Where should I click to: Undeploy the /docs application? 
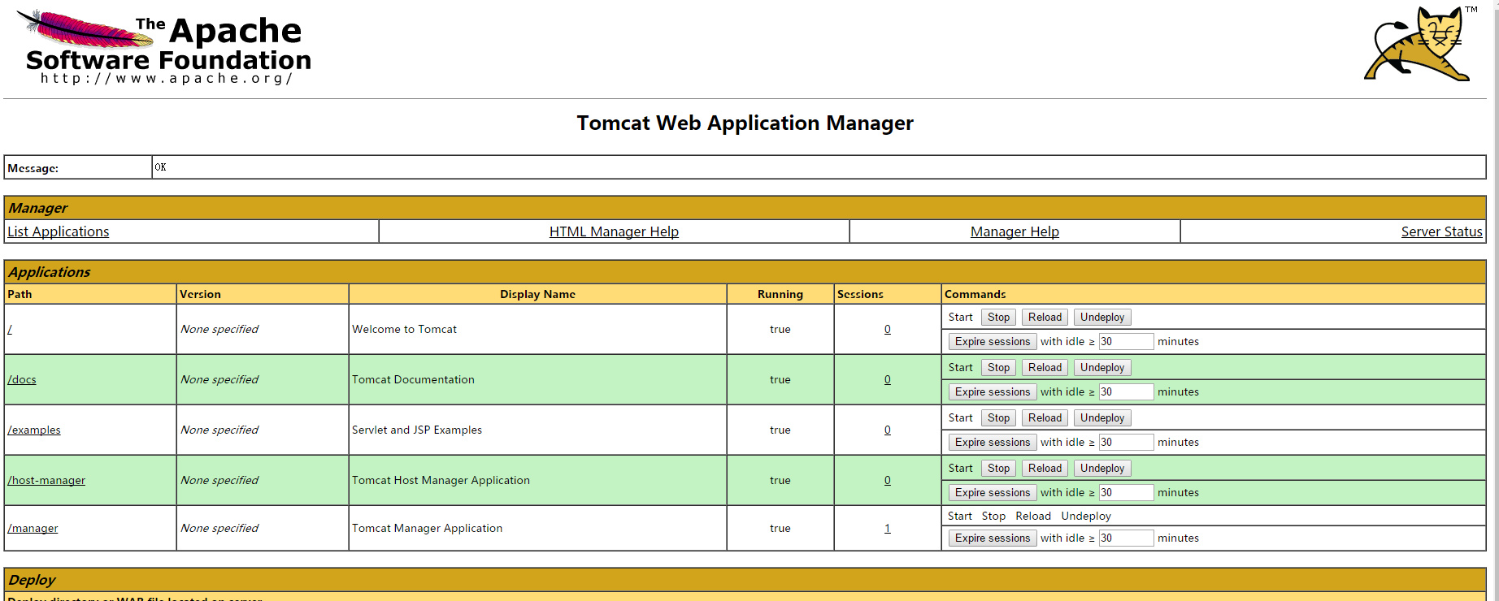coord(1102,368)
